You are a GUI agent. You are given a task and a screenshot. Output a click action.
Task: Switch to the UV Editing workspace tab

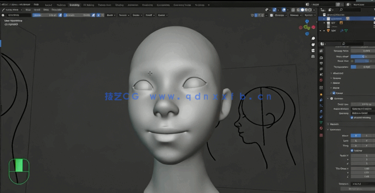(x=89, y=5)
